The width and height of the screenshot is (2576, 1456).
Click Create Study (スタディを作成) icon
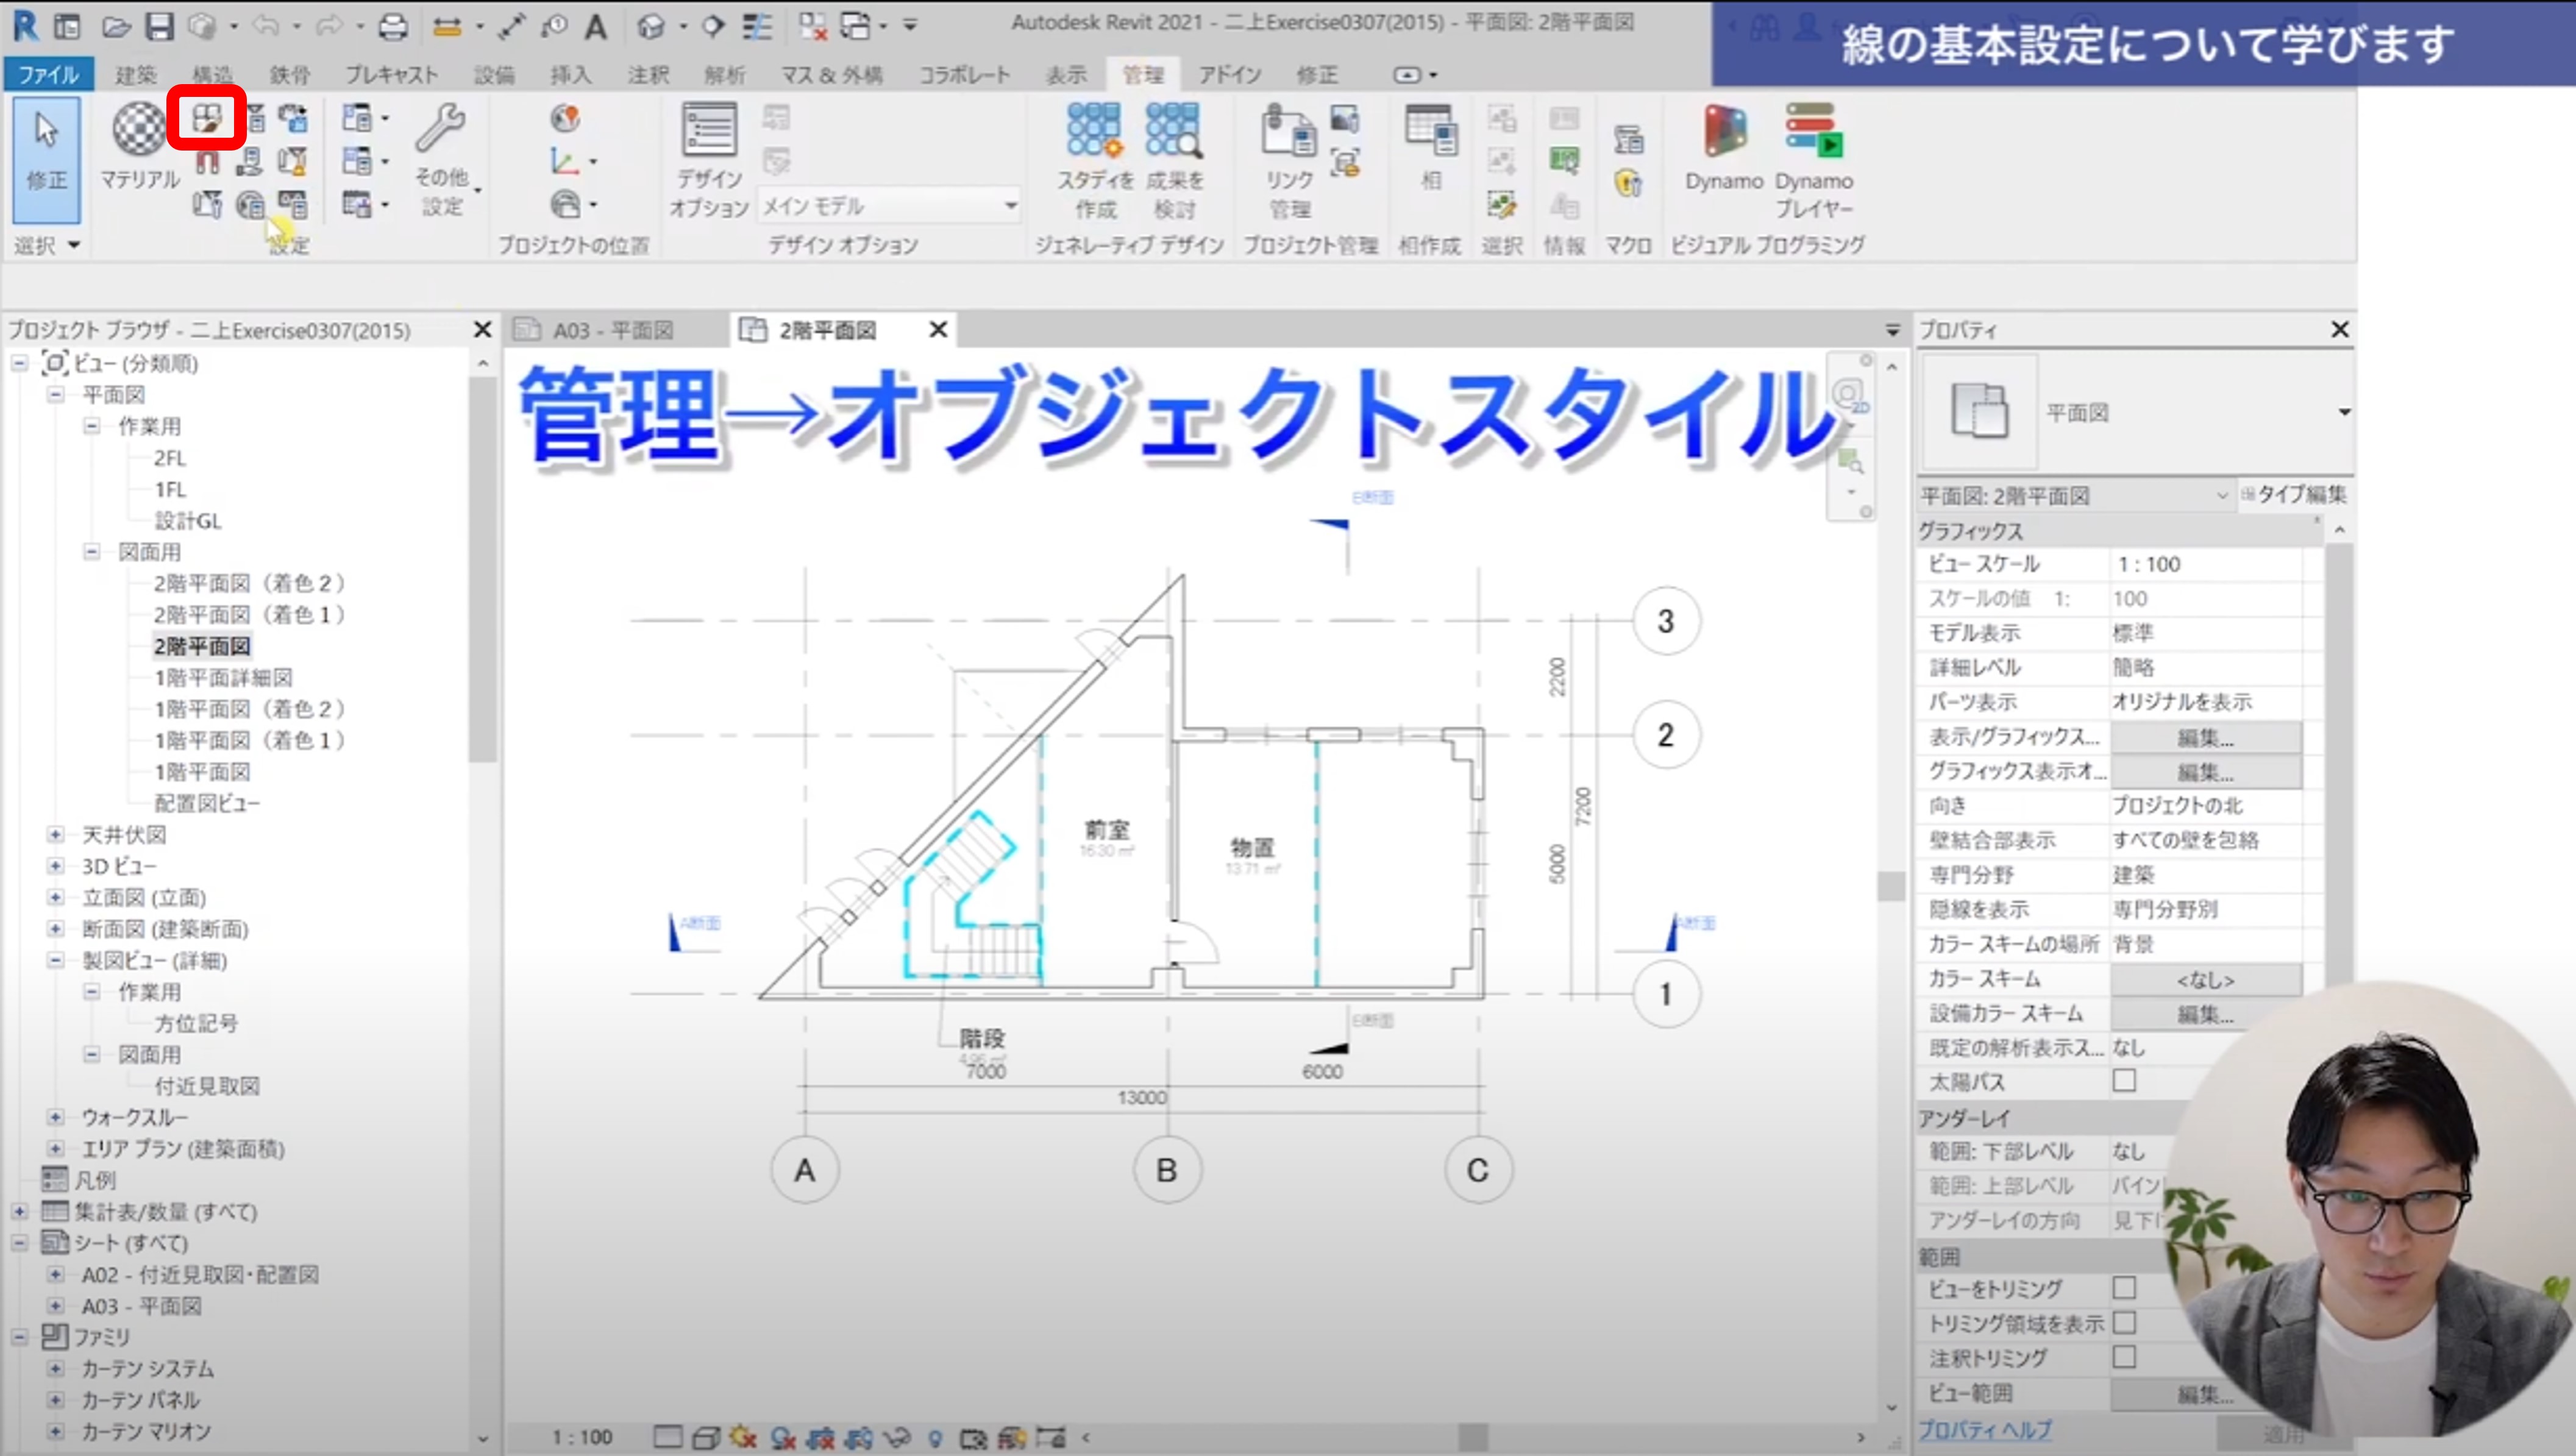(x=1094, y=131)
